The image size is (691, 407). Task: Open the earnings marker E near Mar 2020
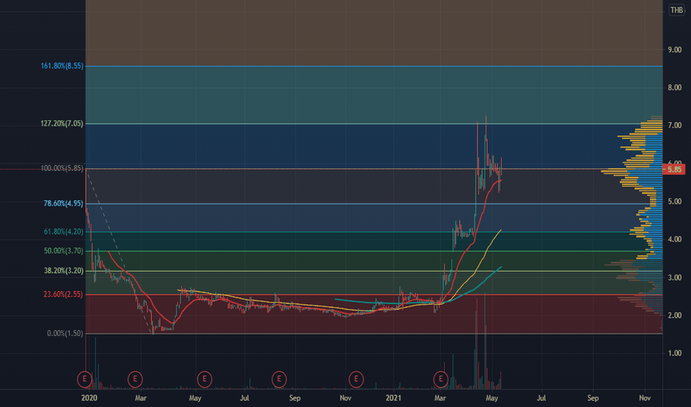[135, 379]
